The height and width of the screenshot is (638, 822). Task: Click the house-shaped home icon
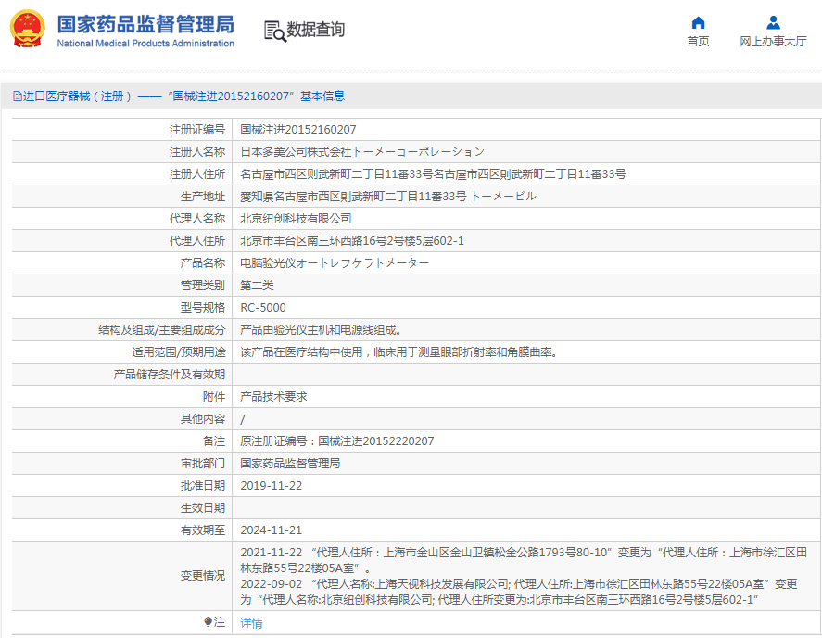pos(698,22)
